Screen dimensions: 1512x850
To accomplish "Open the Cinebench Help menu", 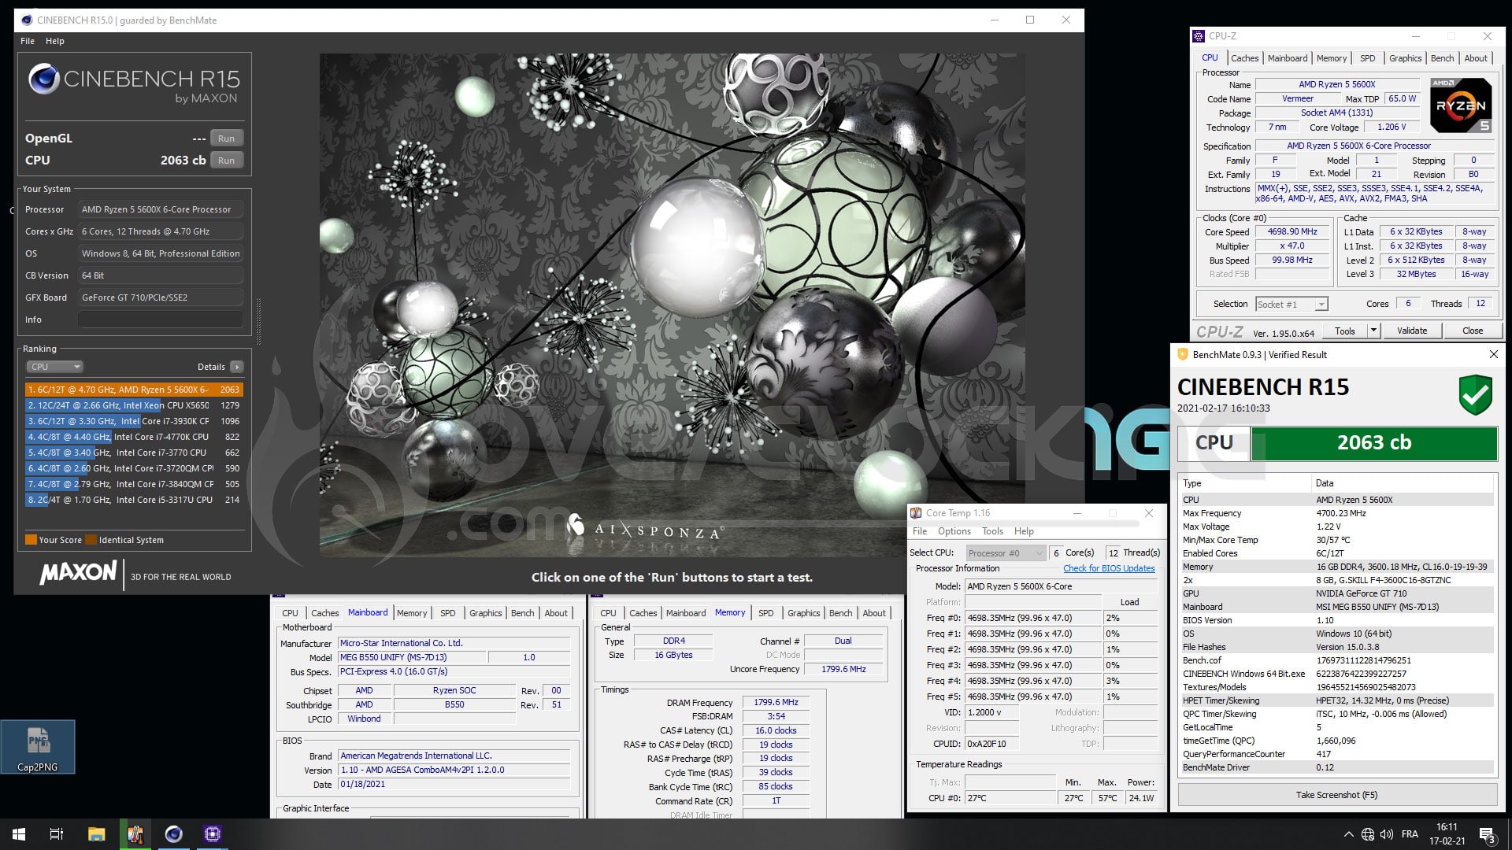I will 54,41.
